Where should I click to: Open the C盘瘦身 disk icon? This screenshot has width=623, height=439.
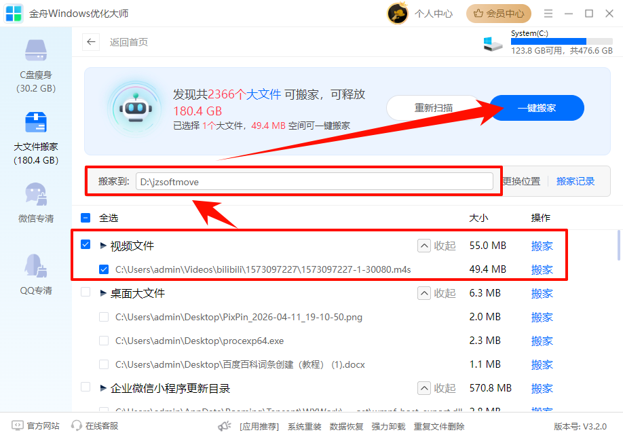pos(36,50)
